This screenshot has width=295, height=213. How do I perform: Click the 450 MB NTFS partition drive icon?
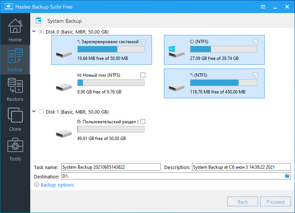coord(177,87)
